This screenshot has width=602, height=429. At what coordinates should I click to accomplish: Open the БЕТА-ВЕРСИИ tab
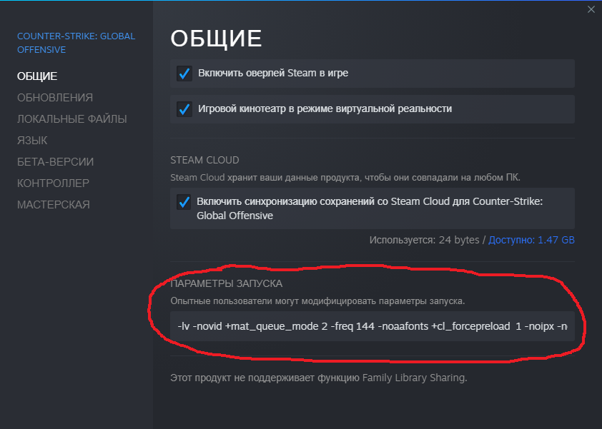coord(56,161)
